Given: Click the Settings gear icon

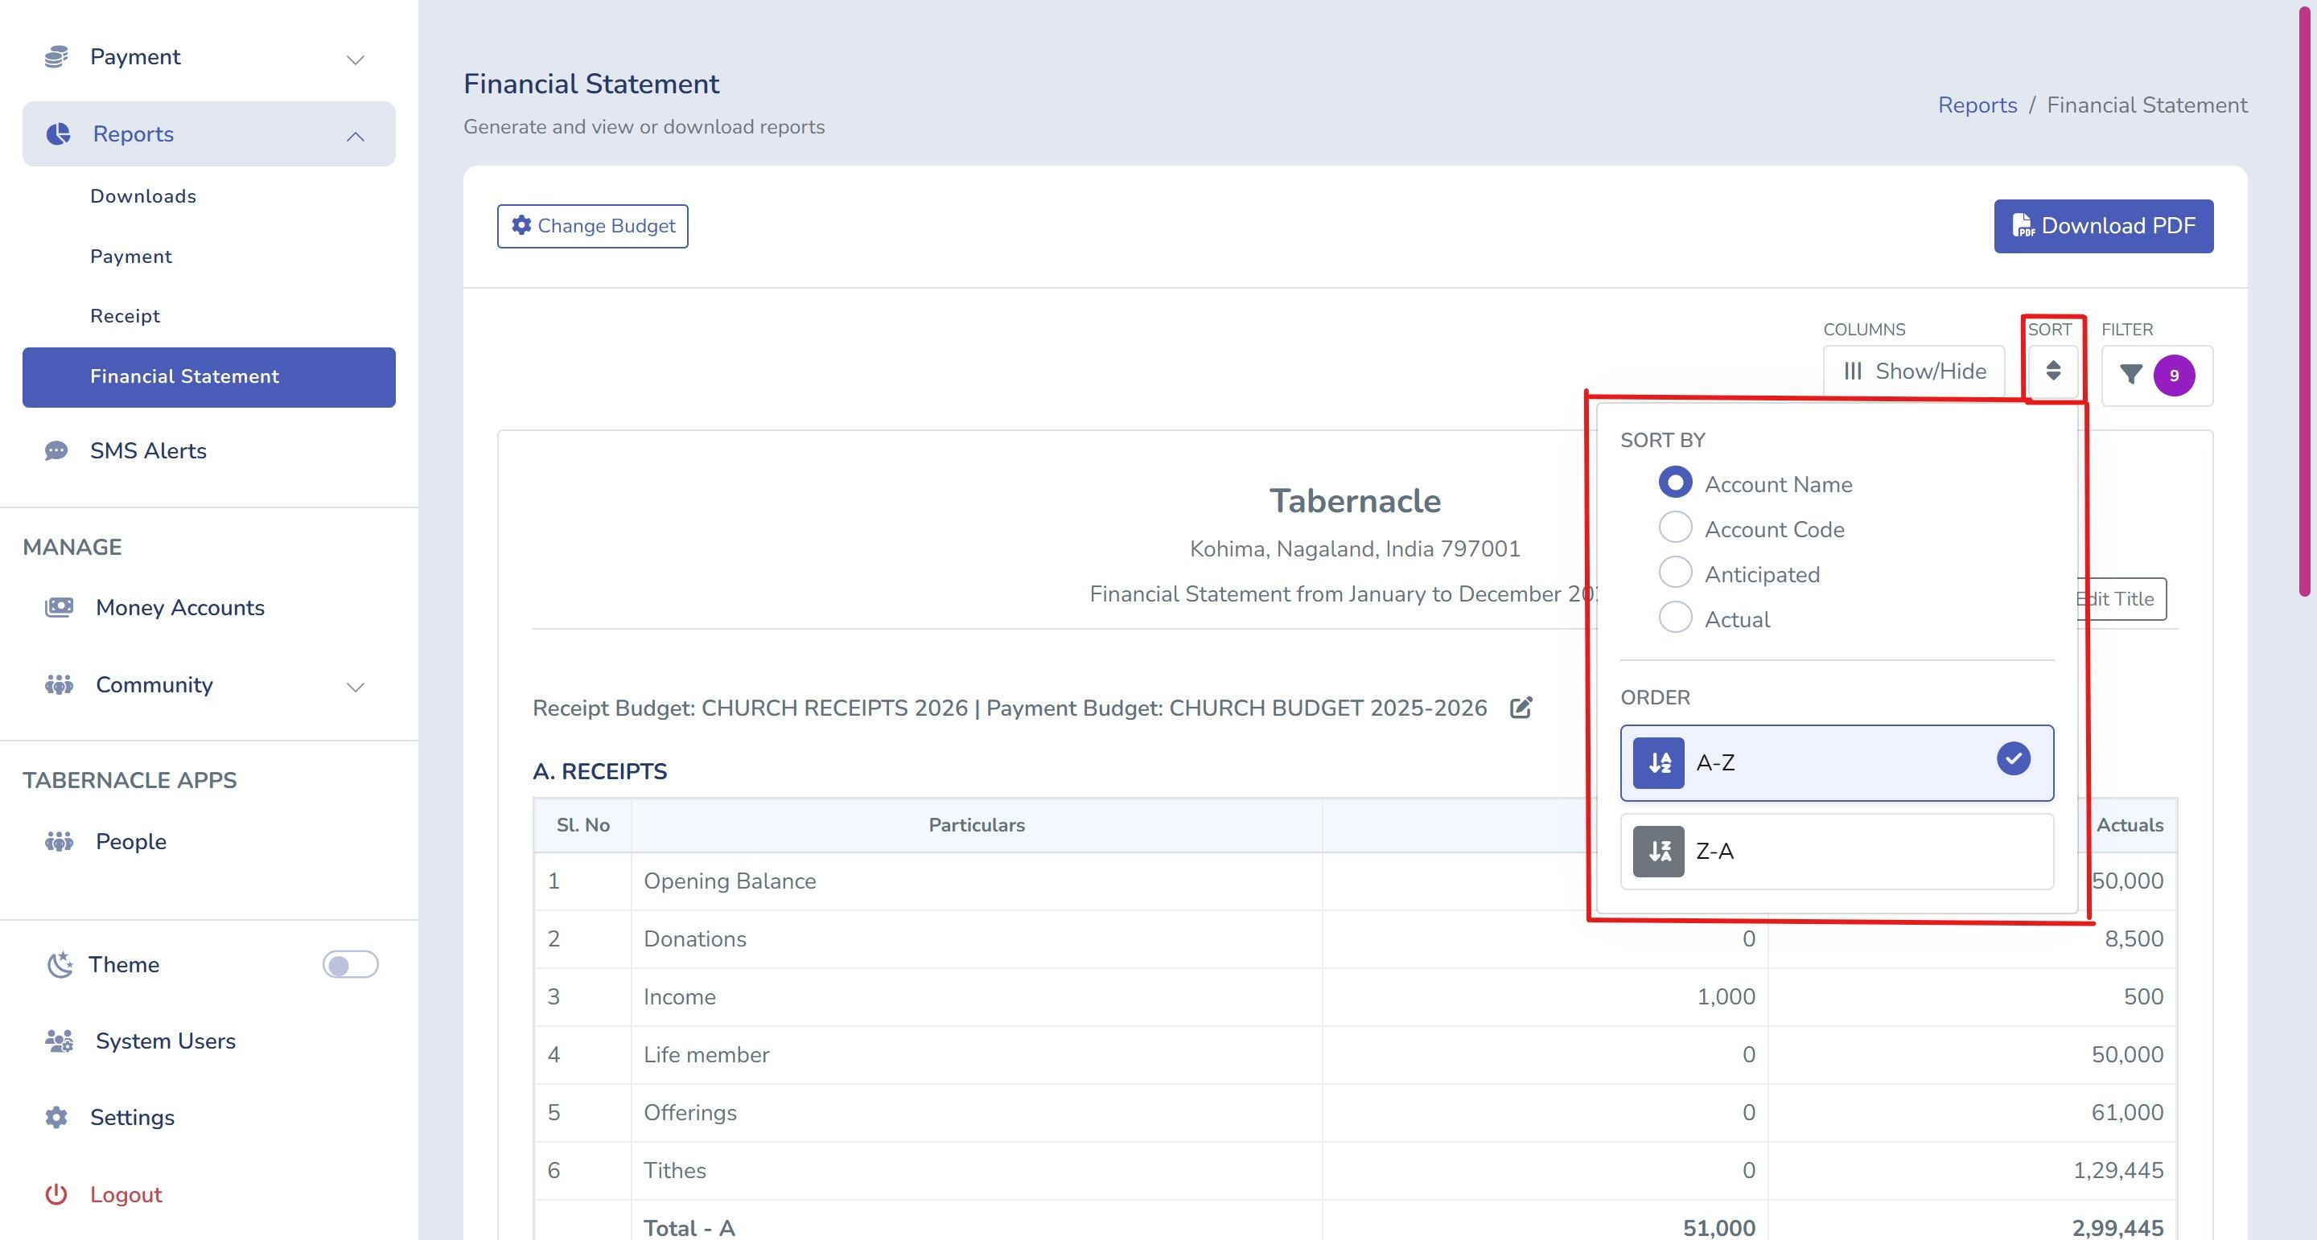Looking at the screenshot, I should point(56,1118).
